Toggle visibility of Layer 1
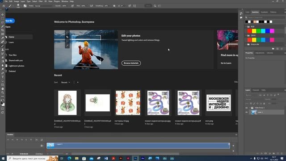Screen dimensions: 286x161 247,112
